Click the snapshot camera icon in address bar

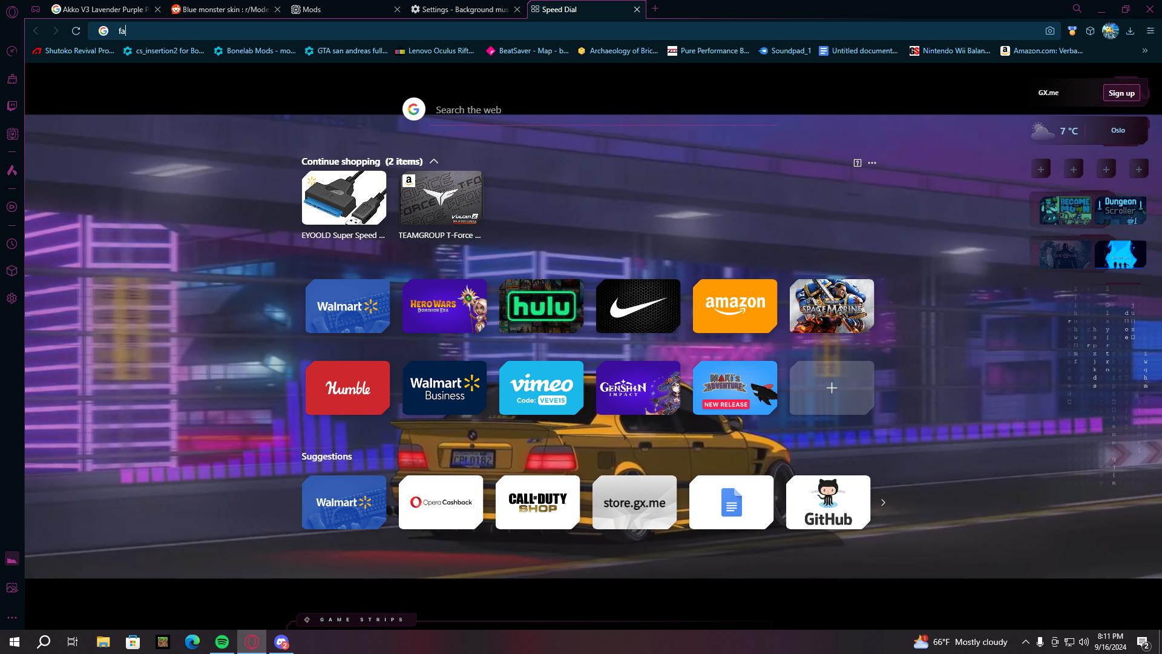pyautogui.click(x=1050, y=31)
